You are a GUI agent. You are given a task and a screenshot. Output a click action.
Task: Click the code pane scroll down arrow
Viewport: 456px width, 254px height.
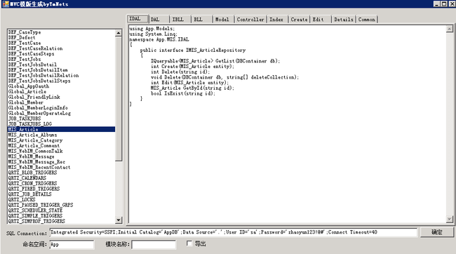(x=450, y=219)
